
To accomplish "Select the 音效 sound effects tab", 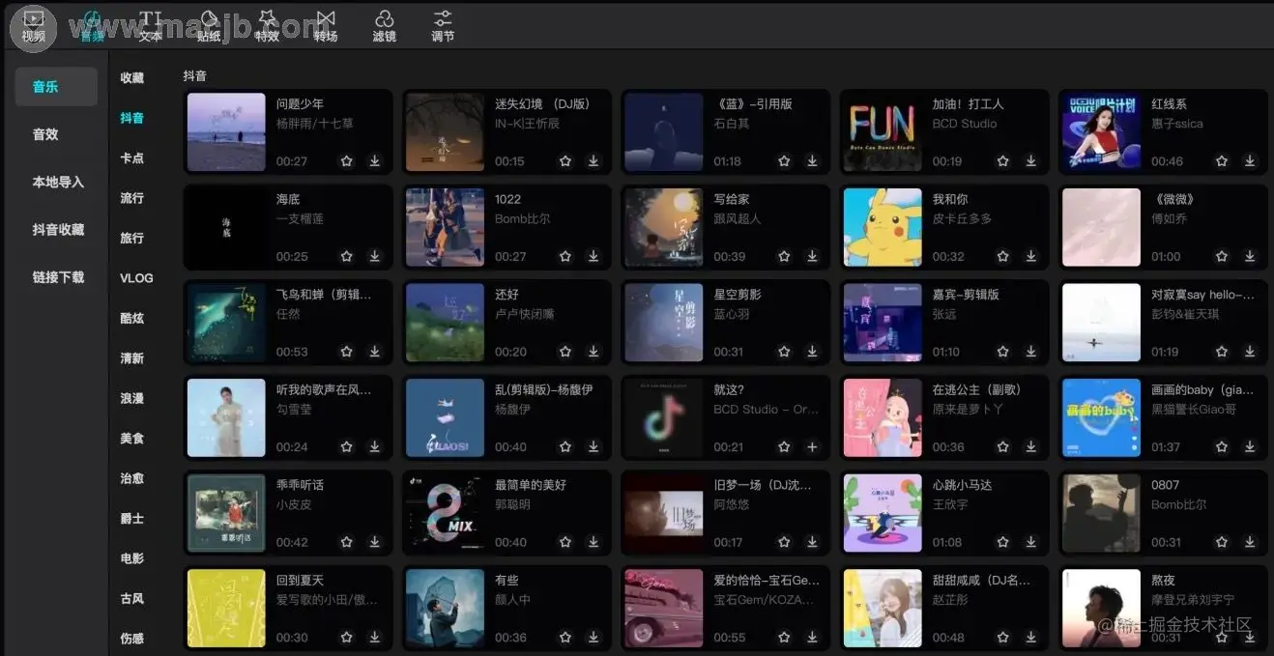I will tap(45, 134).
